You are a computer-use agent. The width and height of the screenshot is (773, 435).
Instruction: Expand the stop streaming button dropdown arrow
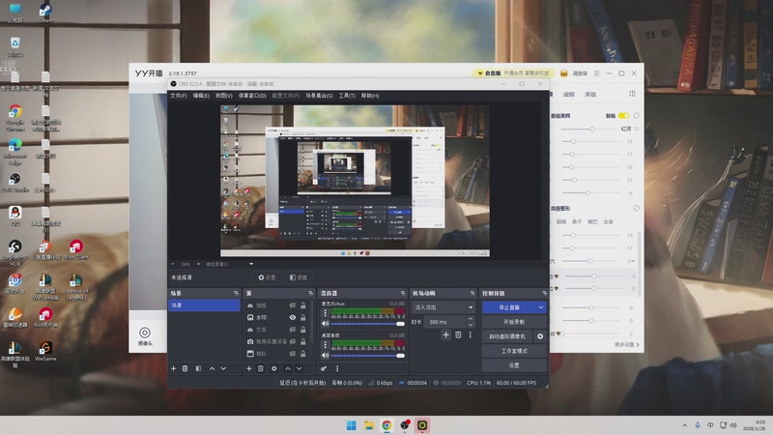pos(541,307)
